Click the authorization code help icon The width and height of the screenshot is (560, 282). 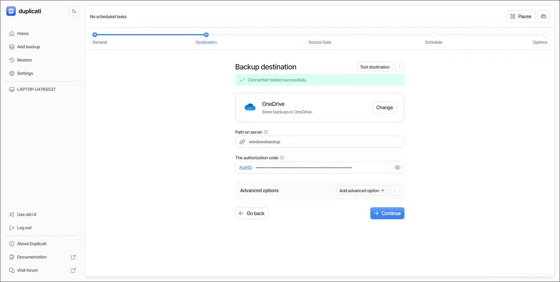tap(282, 158)
